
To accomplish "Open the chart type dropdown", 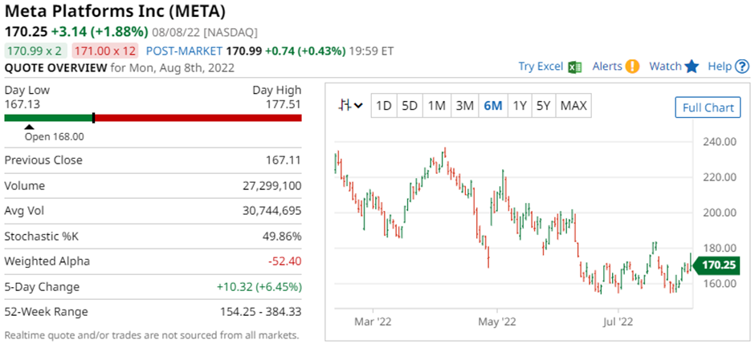I will 351,106.
